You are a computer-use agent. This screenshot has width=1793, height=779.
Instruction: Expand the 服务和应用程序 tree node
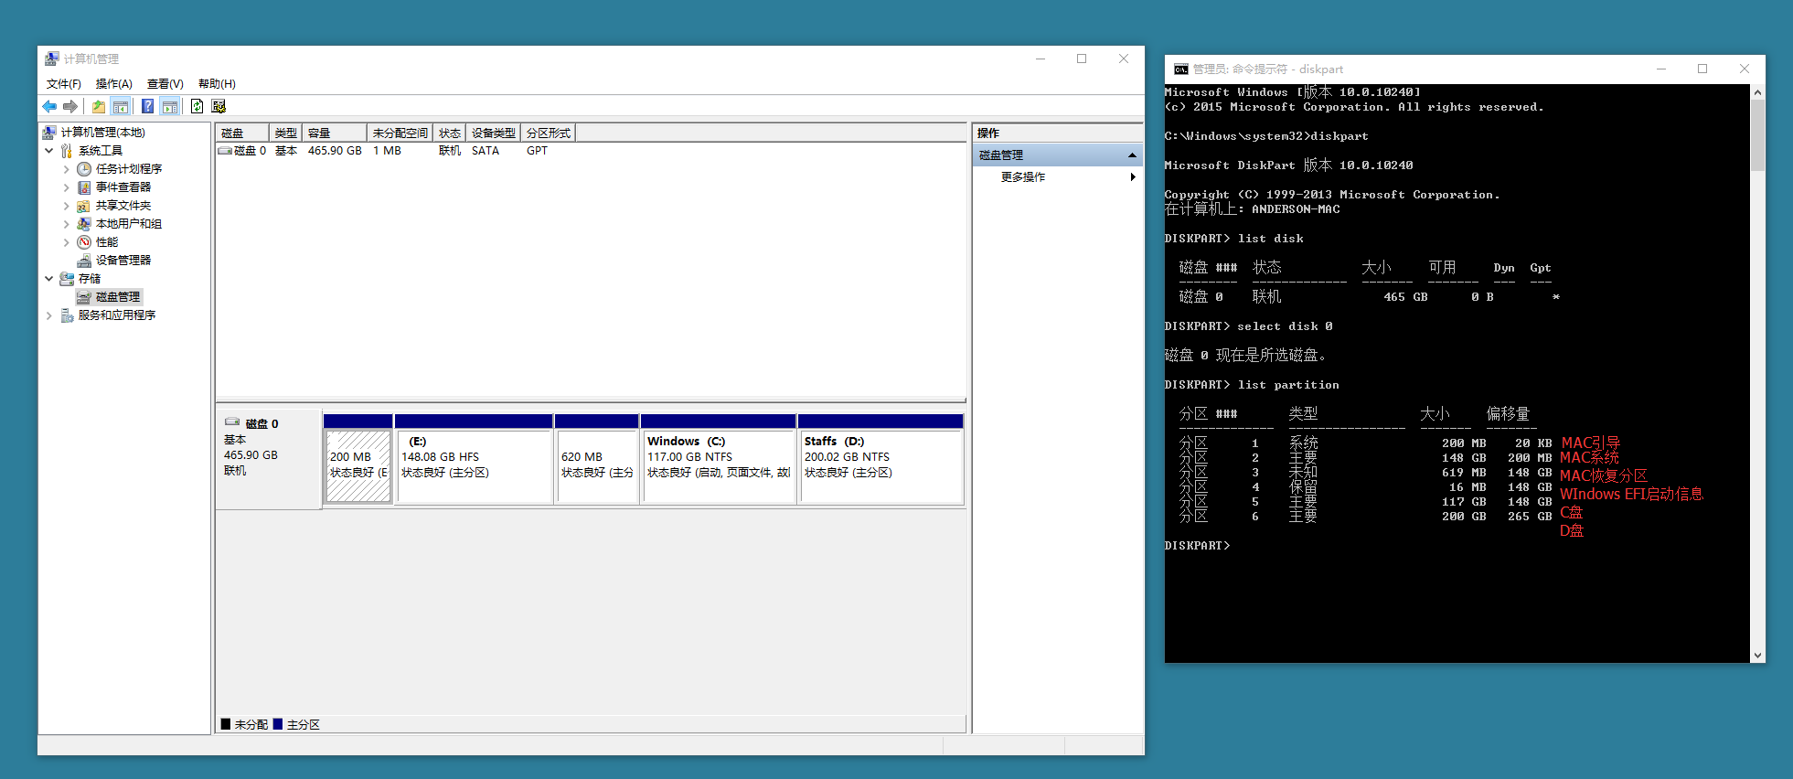pyautogui.click(x=49, y=315)
